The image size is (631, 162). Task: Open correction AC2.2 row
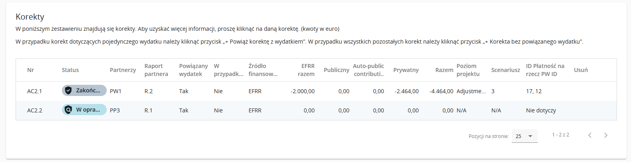(34, 110)
